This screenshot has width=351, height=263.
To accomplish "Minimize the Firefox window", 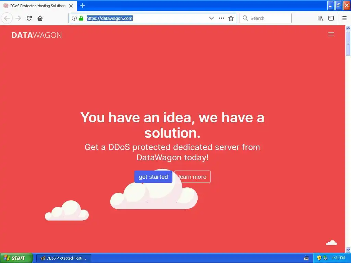I will [331, 5].
